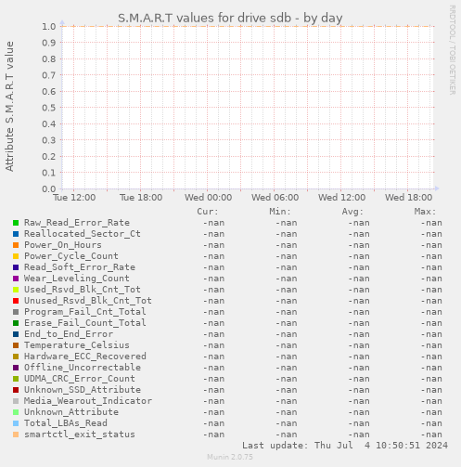Click the Cur value for Raw_Read_Error_Rate
Viewport: 461px width, 467px height.
click(x=213, y=223)
